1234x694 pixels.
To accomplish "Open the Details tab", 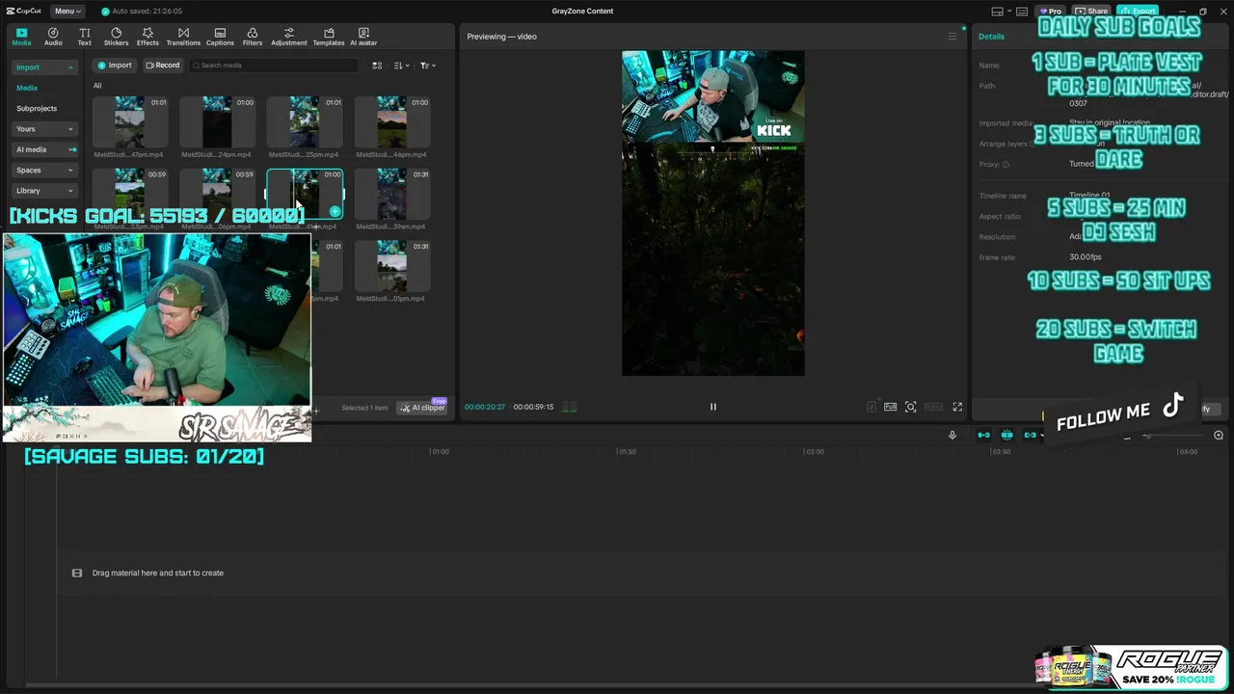I will 991,37.
